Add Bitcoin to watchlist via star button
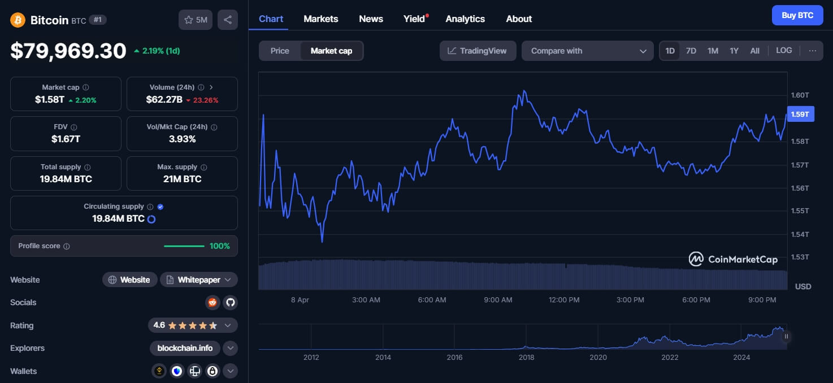This screenshot has width=833, height=383. (196, 20)
